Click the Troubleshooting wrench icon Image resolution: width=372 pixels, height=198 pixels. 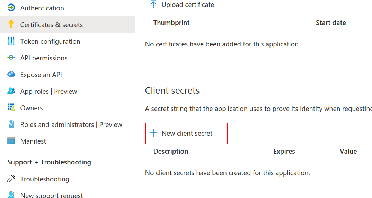[x=11, y=179]
